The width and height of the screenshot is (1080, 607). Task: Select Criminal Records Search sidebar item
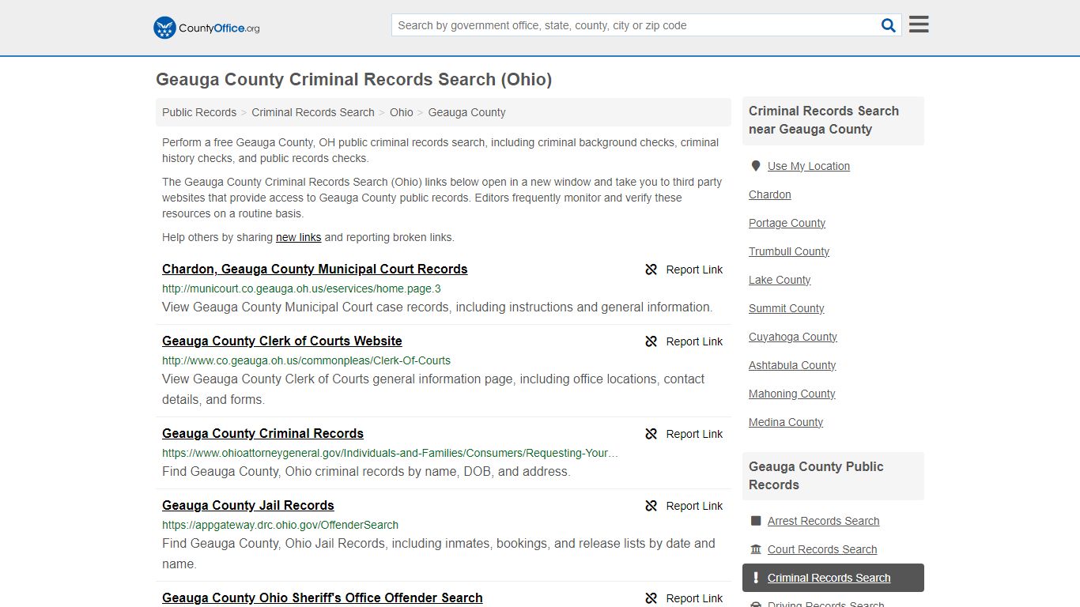click(833, 578)
